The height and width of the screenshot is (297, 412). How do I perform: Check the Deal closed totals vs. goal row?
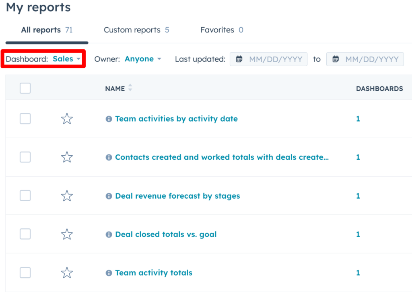point(25,234)
